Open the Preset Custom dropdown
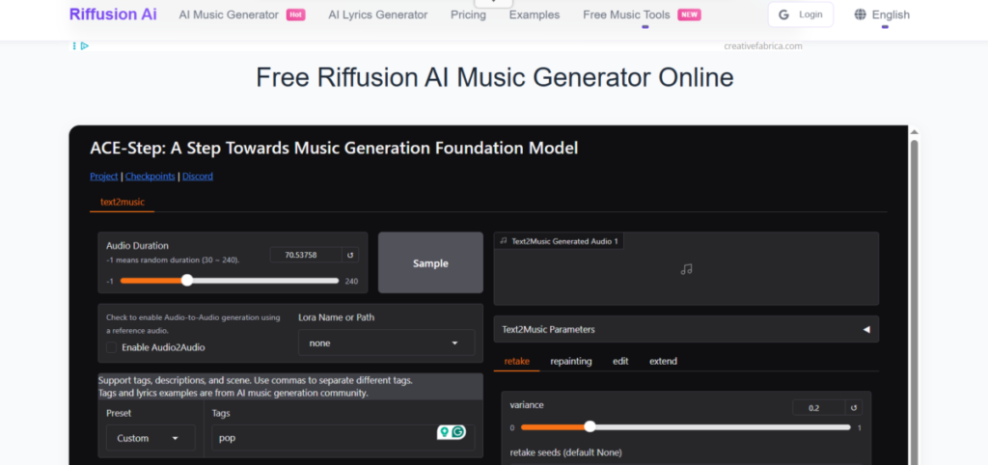The image size is (988, 465). 151,438
